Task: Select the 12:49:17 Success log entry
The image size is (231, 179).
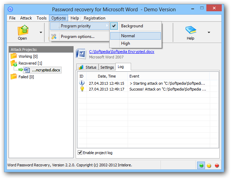Action: pos(148,89)
